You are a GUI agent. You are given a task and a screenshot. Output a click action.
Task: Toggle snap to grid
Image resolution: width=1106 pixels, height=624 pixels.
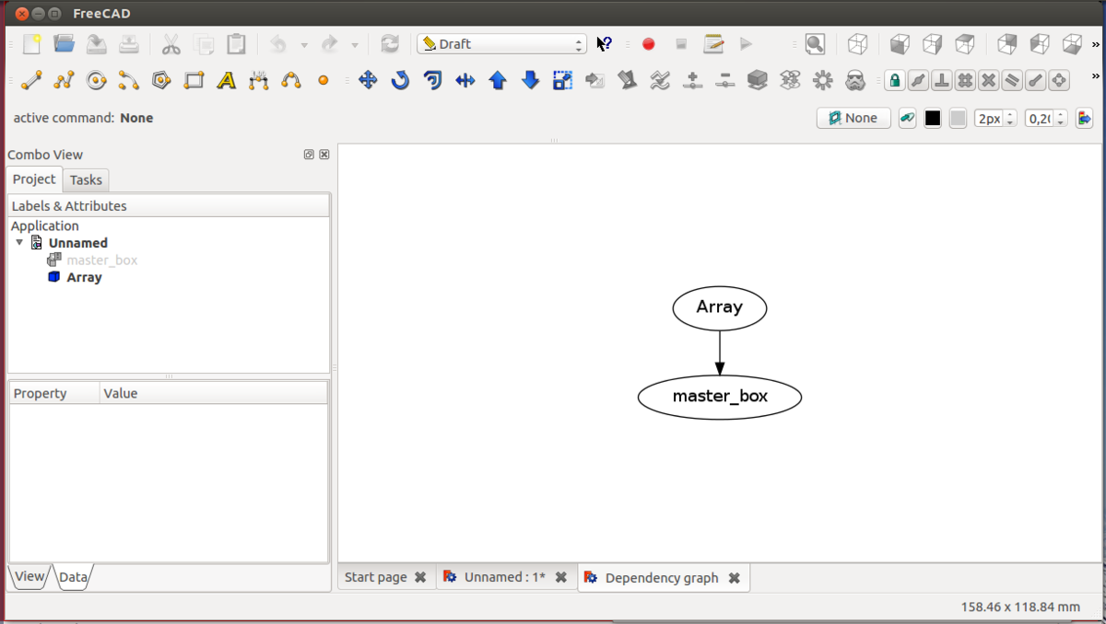(965, 81)
